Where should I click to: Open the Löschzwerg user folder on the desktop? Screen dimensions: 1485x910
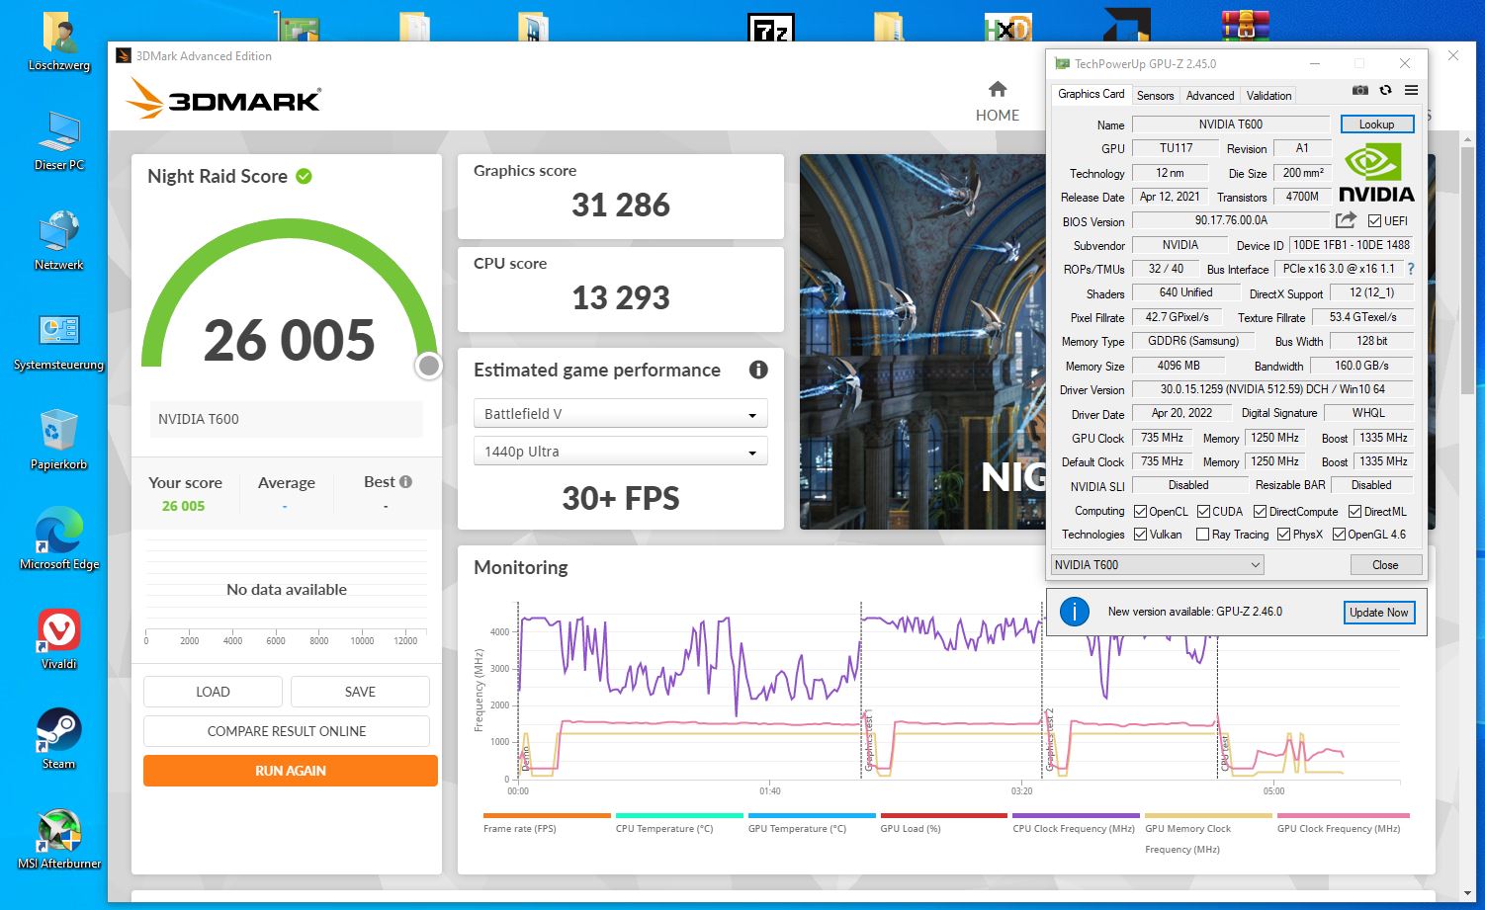(x=59, y=42)
